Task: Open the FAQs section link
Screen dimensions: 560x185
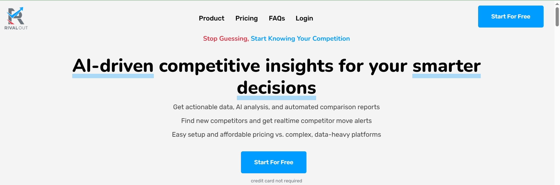Action: (x=277, y=18)
